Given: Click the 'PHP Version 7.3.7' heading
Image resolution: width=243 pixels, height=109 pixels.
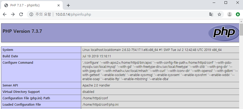Looking at the screenshot, I should (22, 31).
